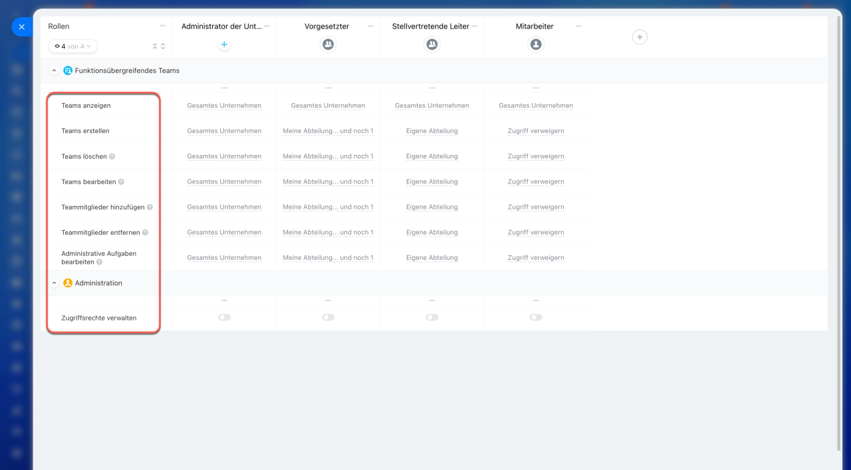Open the Administration section dots menu under the Mitarbeiter column

pyautogui.click(x=536, y=300)
